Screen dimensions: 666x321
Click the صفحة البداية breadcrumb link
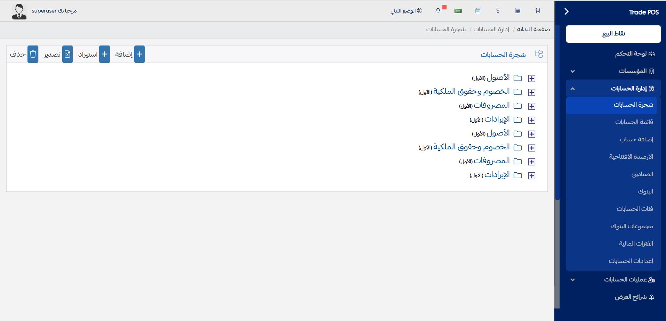click(x=533, y=29)
